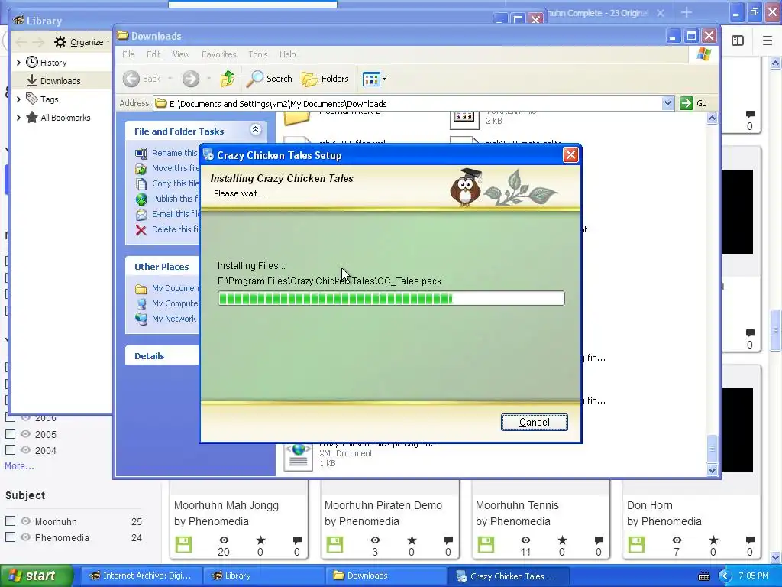782x587 pixels.
Task: Click Delete this file red X icon
Action: pos(141,229)
